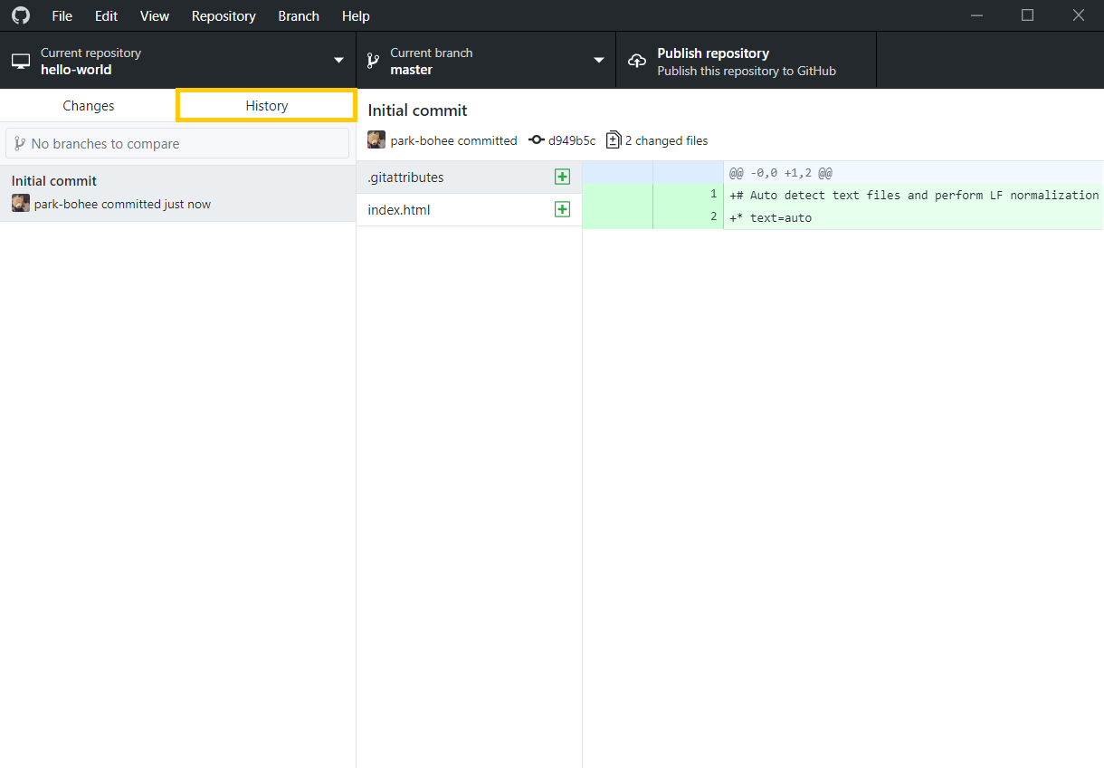
Task: Select the .gitattributes file
Action: tap(469, 178)
